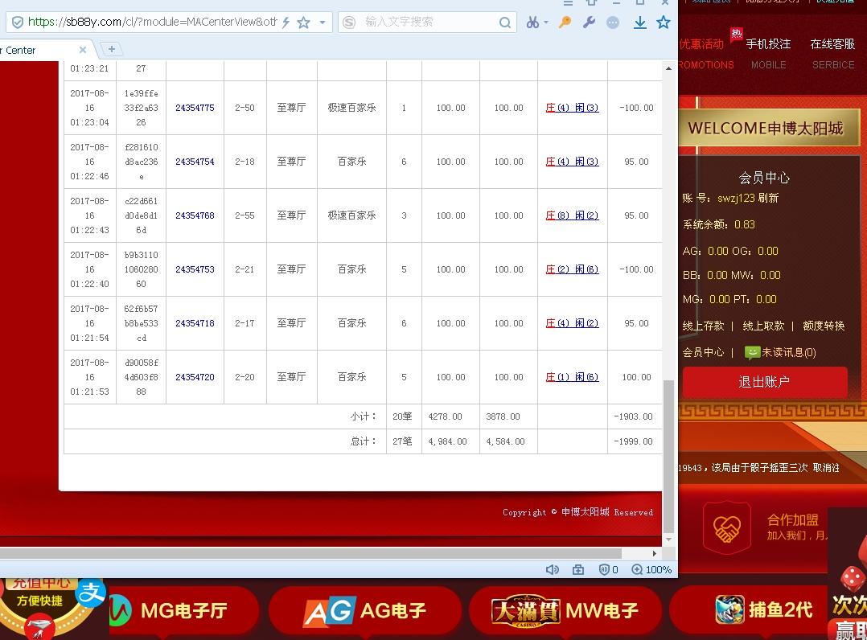Mute the page audio via speaker icon
The height and width of the screenshot is (640, 867).
[552, 569]
